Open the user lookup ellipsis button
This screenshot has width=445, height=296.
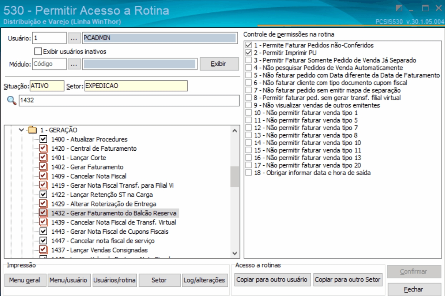[x=74, y=38]
